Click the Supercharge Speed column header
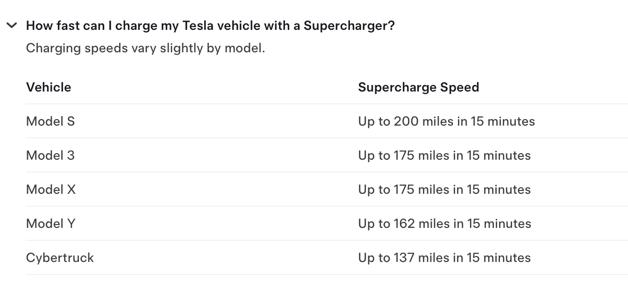The image size is (628, 297). [x=418, y=87]
